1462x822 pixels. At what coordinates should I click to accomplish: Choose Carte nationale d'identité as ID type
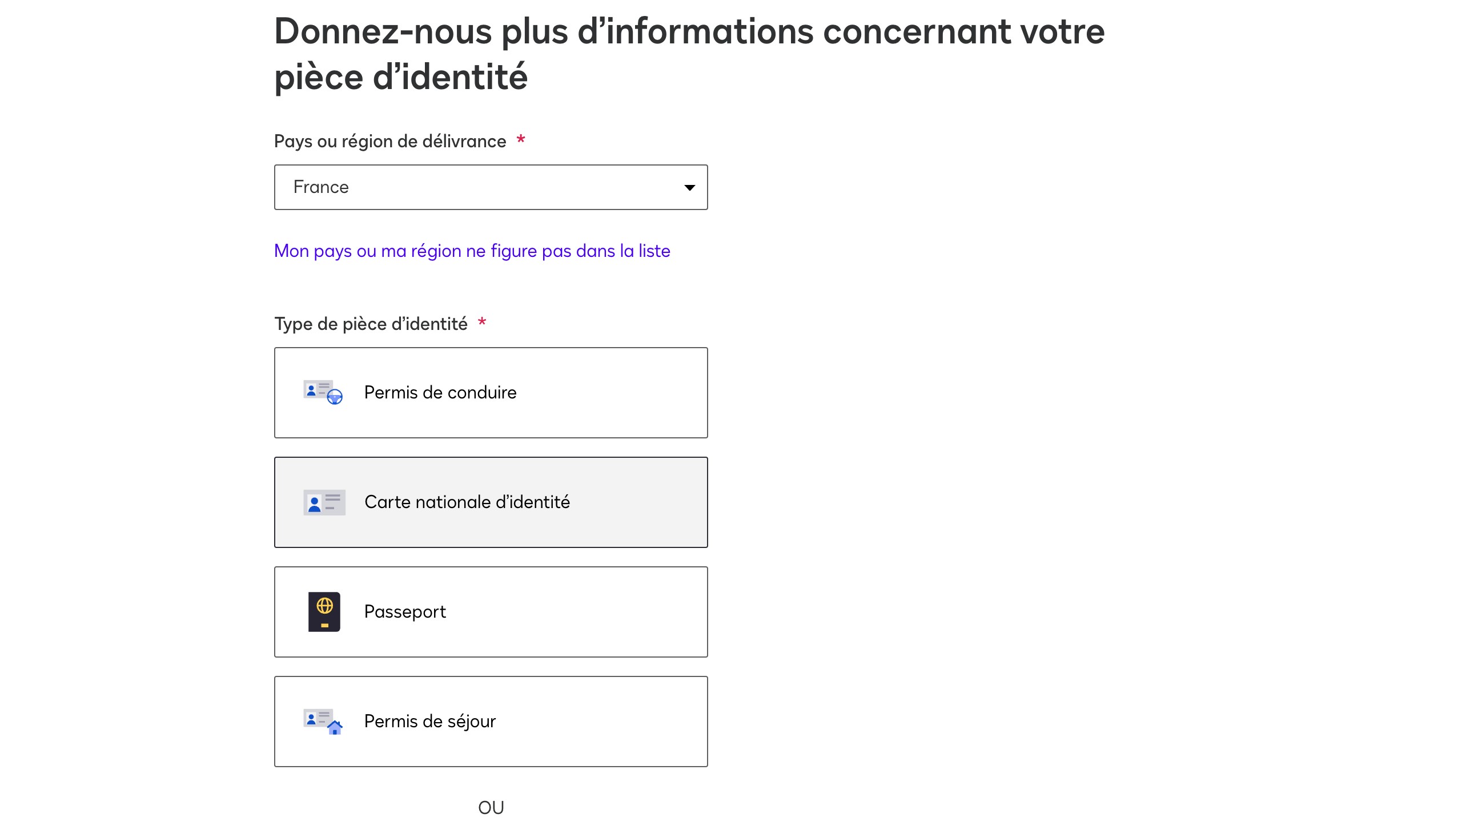467,502
